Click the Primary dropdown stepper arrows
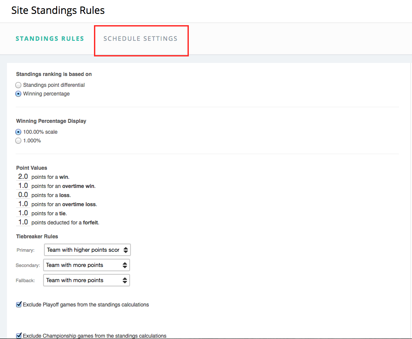The width and height of the screenshot is (412, 339). pos(125,250)
